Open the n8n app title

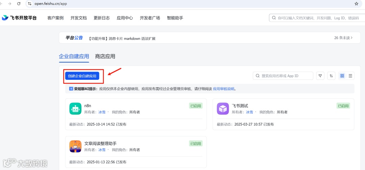click(x=88, y=106)
